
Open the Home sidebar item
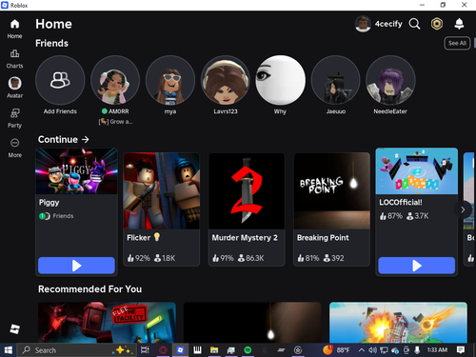pos(14,29)
